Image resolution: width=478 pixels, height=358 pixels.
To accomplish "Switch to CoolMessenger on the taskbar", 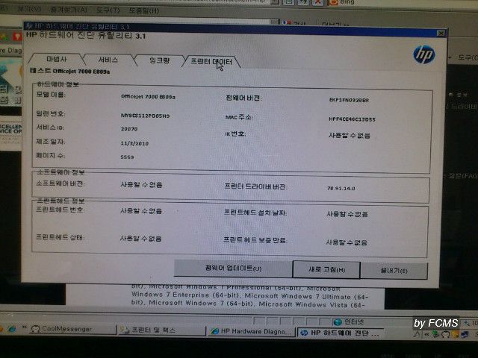I will coord(73,329).
